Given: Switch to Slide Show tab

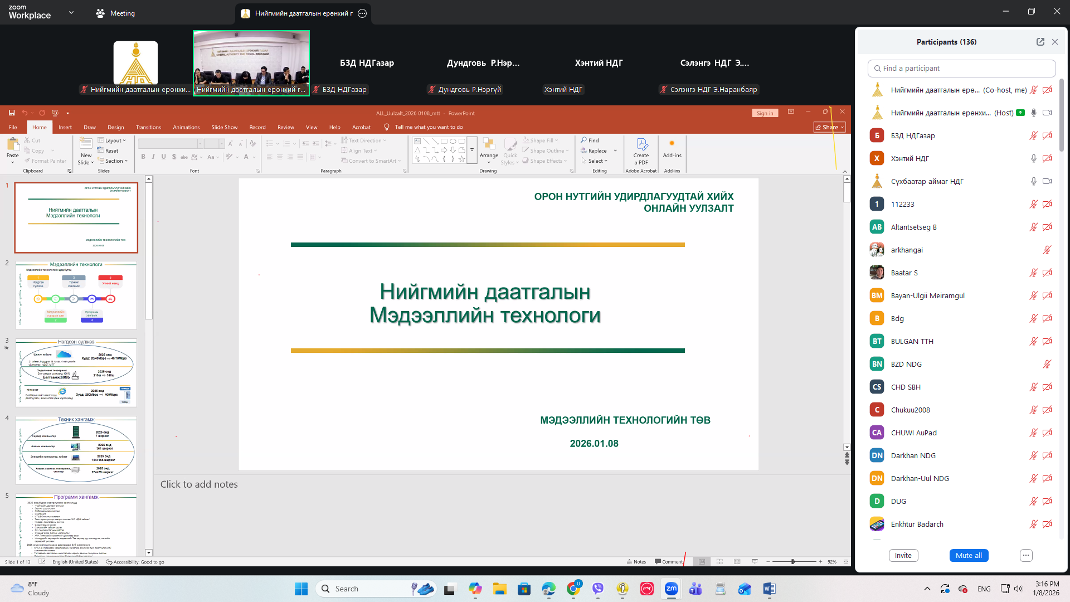Looking at the screenshot, I should 224,127.
